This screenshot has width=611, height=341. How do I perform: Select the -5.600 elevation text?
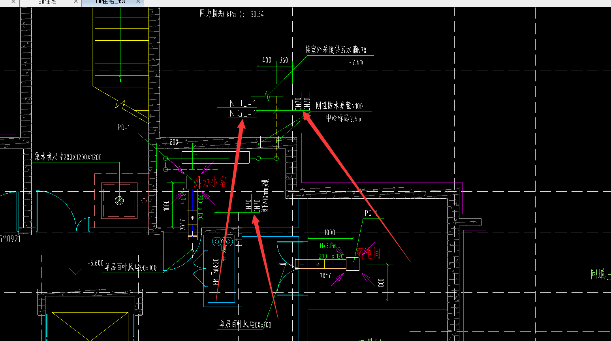(96, 263)
